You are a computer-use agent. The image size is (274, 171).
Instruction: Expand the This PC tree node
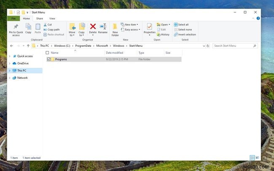click(10, 71)
